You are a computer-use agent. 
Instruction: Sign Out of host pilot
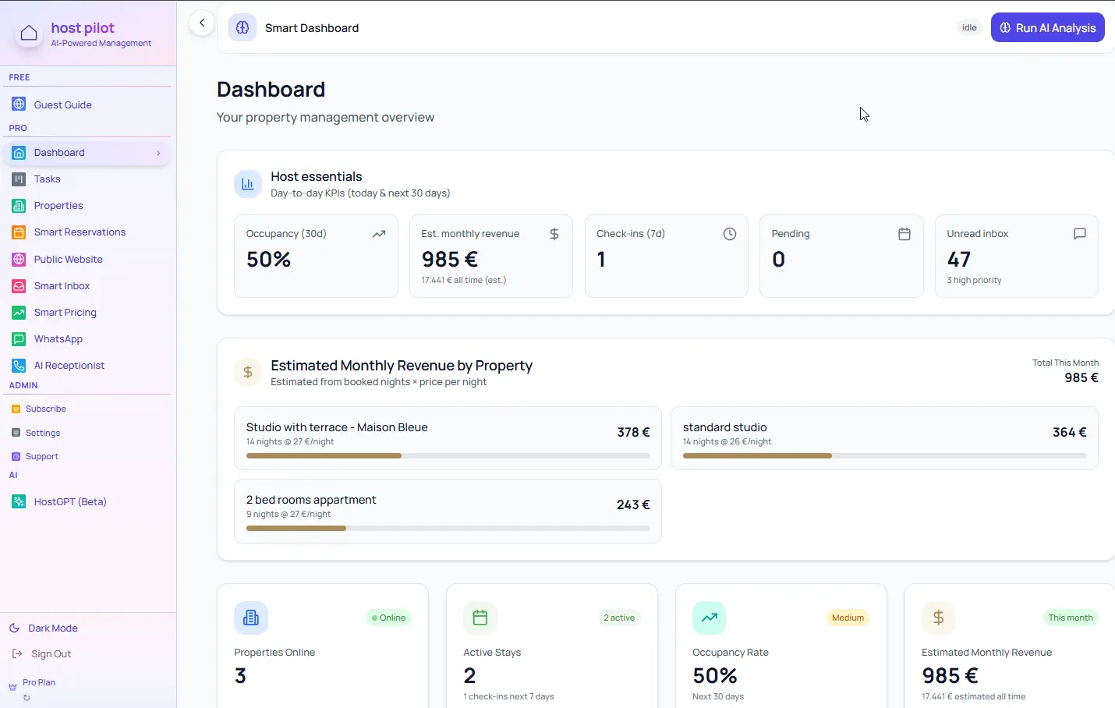[51, 653]
